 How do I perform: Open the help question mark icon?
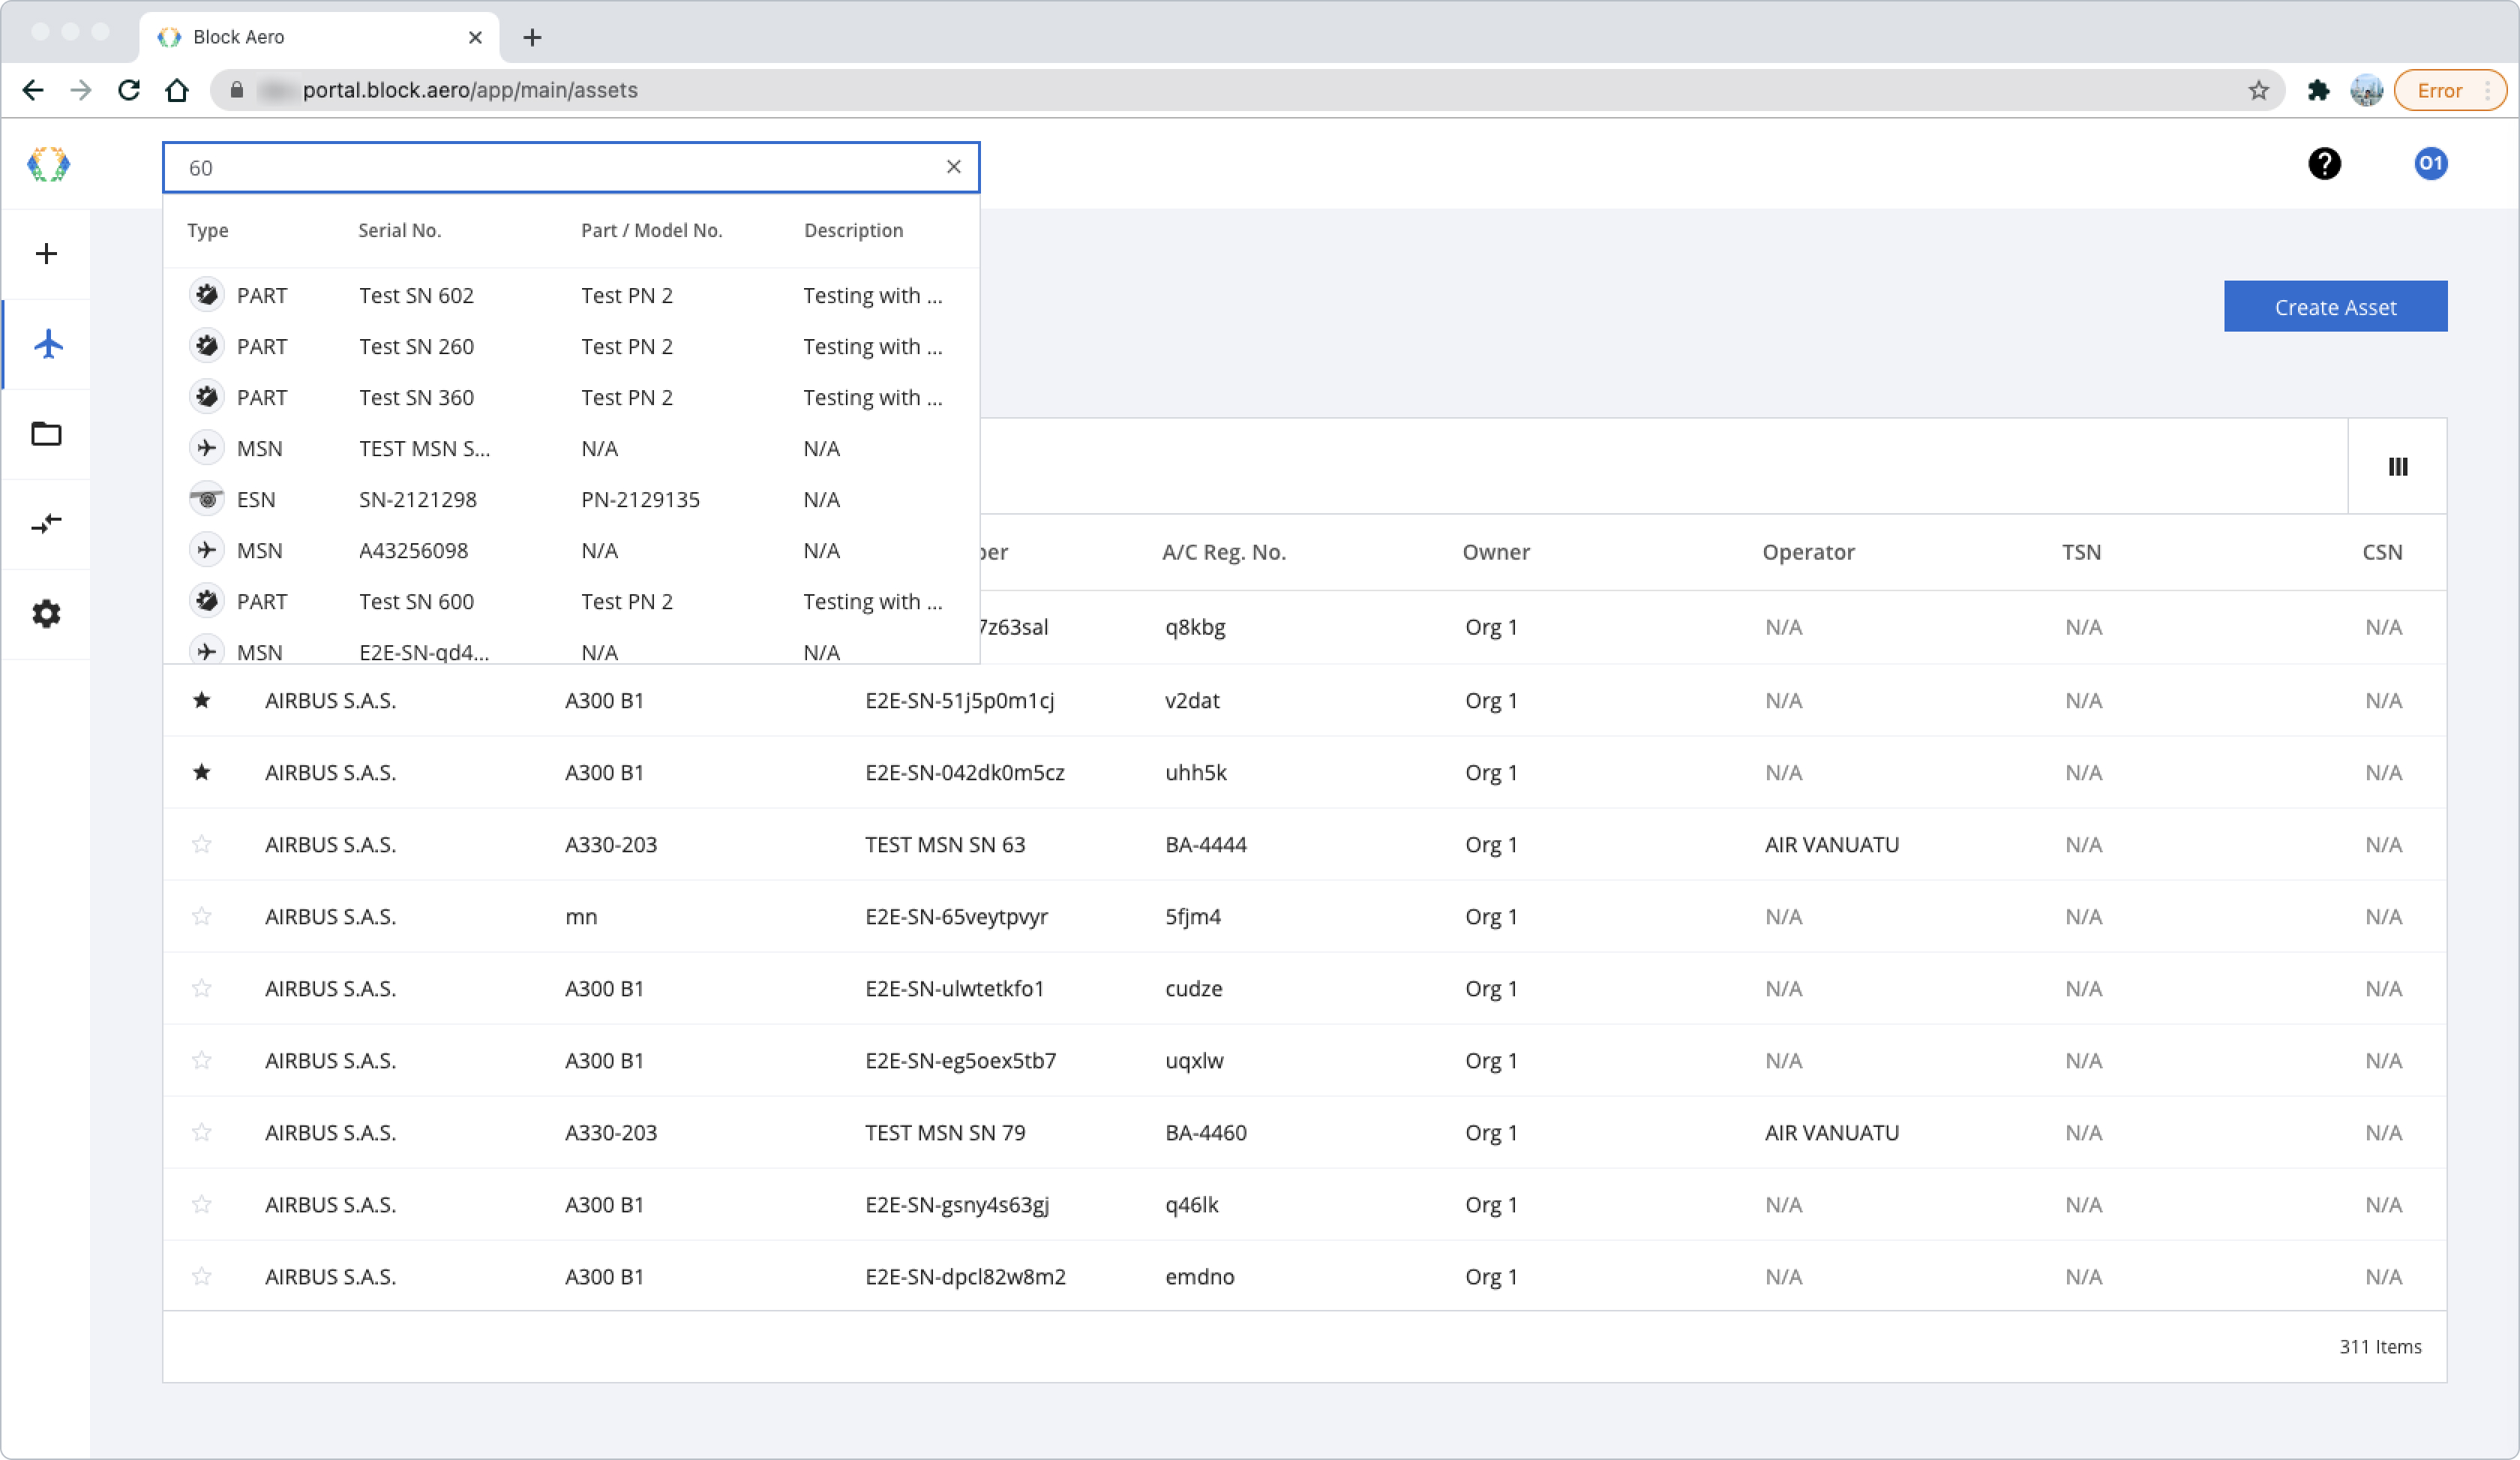pos(2325,164)
